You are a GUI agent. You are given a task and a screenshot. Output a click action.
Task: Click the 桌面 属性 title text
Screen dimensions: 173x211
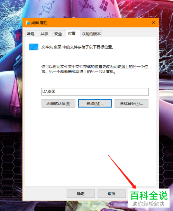[39, 23]
